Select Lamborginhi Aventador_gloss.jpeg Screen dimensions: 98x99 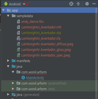point(46,50)
